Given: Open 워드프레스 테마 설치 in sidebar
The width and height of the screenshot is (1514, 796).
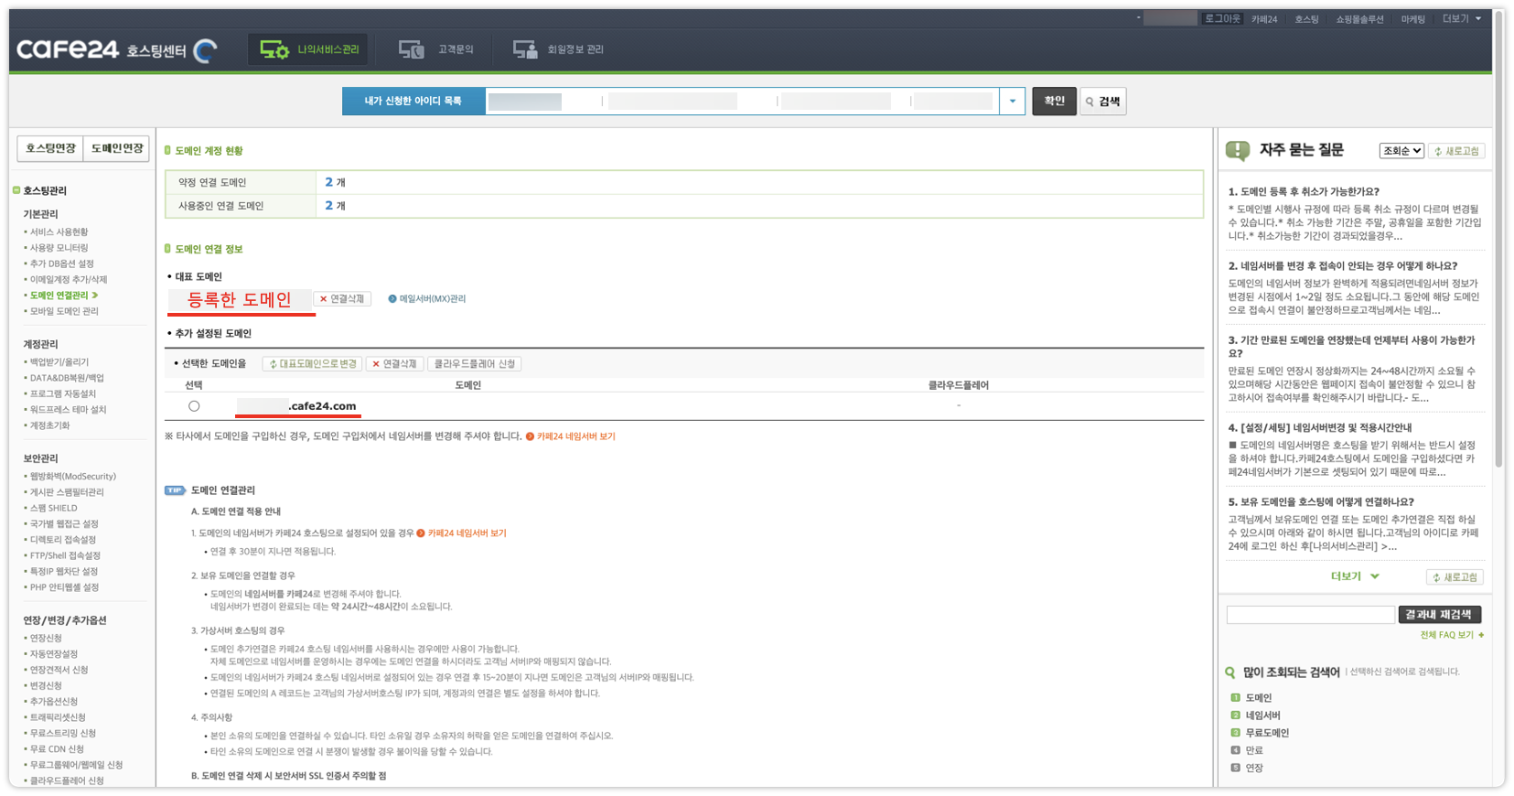Looking at the screenshot, I should click(x=68, y=410).
